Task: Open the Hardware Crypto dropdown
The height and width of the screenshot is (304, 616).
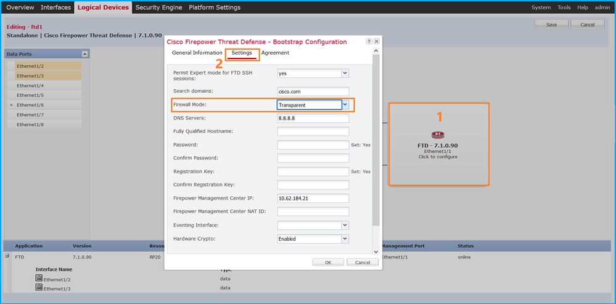Action: 345,239
